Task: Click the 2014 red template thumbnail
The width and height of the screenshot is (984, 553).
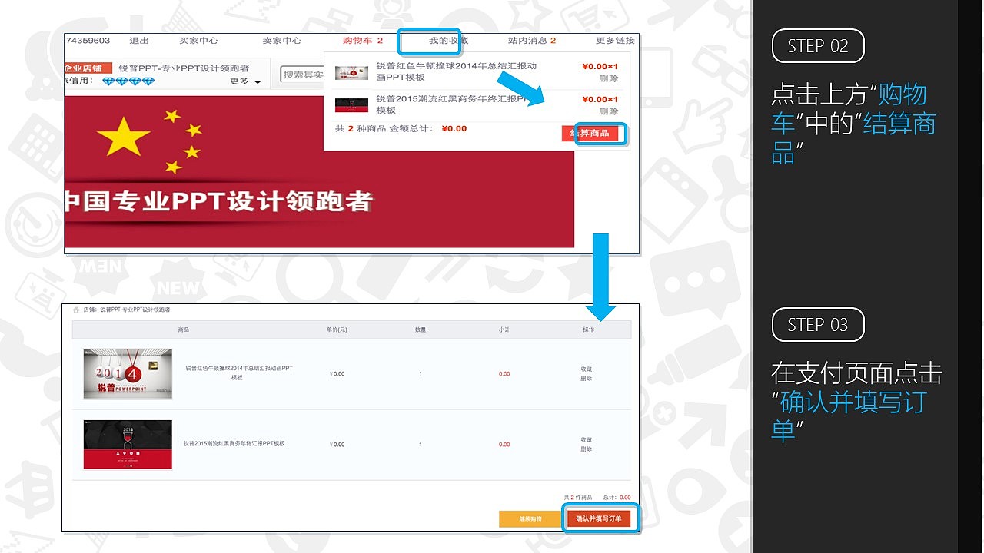Action: (127, 373)
